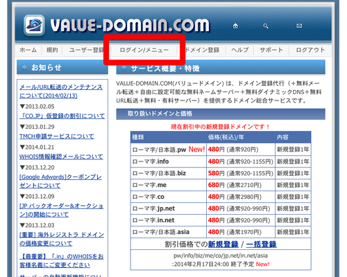Open [Google Adwords]クーポンプレゼント link
Image resolution: width=347 pixels, height=277 pixels.
(60, 181)
